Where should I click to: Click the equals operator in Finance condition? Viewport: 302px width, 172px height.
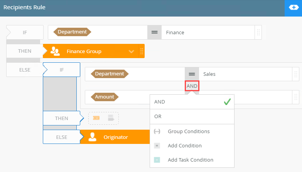tap(154, 32)
